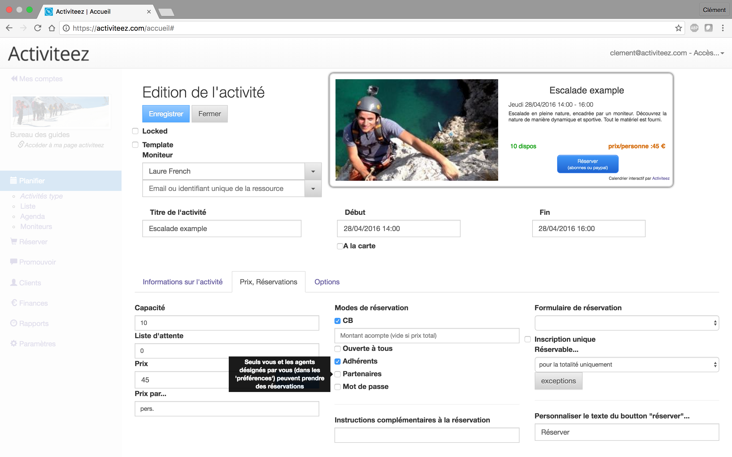
Task: Click the Titre de l'activité input field
Action: coord(222,228)
